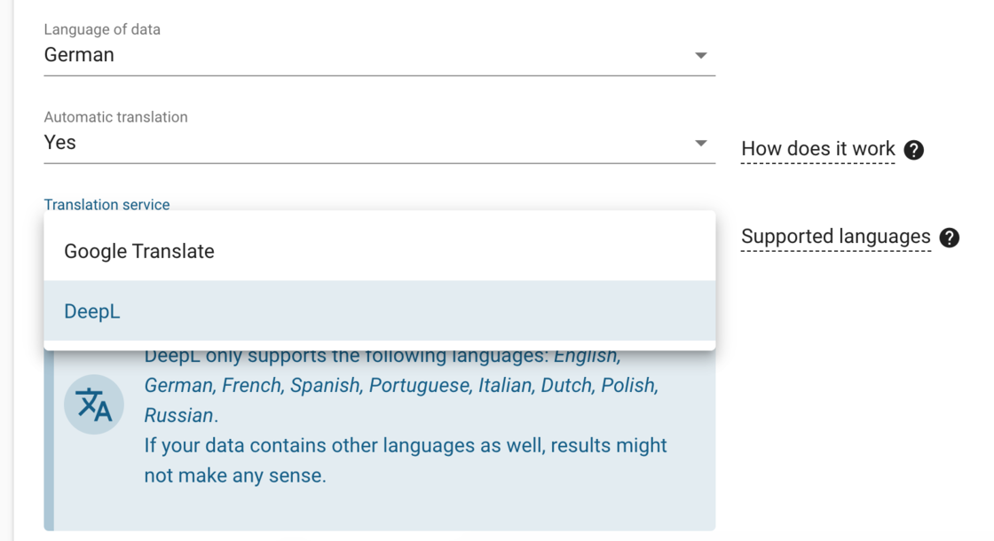The width and height of the screenshot is (994, 541).
Task: Click the word Russian in the DeepL notice
Action: 178,415
